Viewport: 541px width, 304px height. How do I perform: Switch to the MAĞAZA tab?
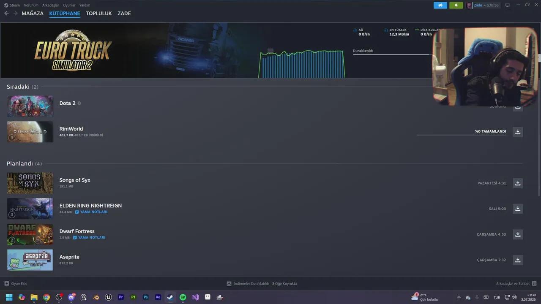[33, 14]
